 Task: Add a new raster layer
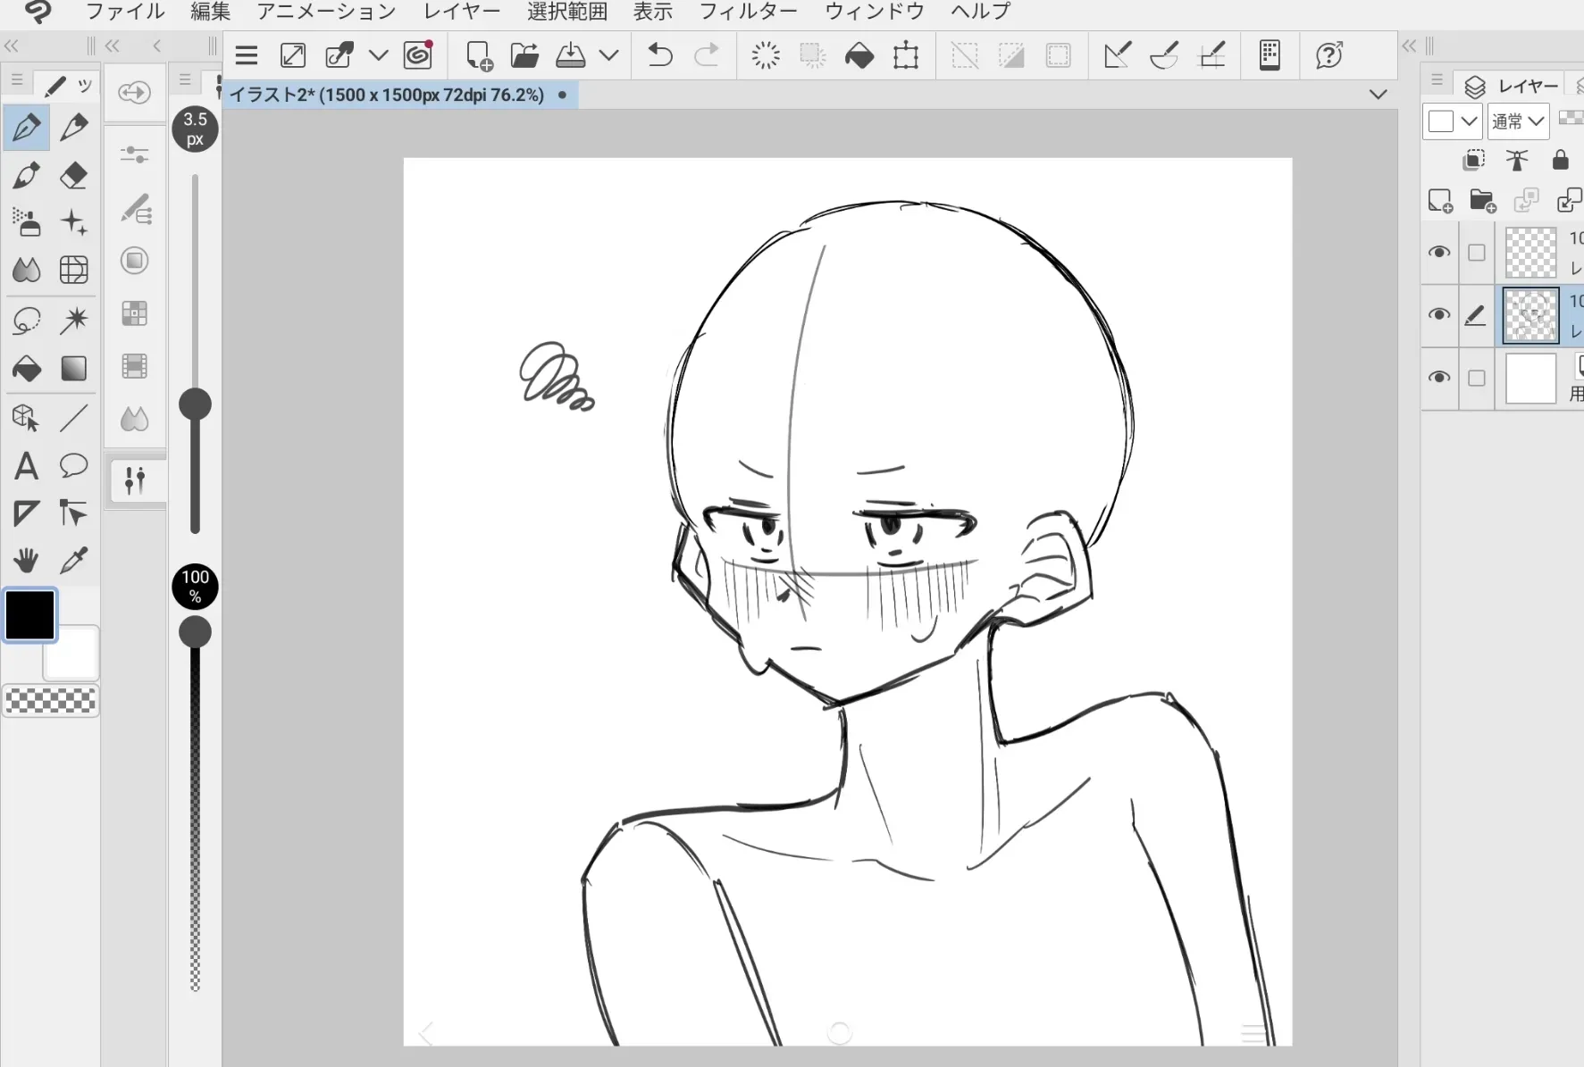[x=1440, y=201]
